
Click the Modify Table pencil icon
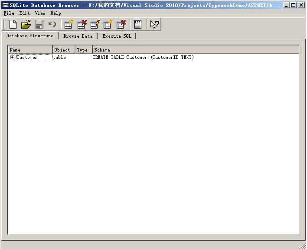(x=95, y=24)
